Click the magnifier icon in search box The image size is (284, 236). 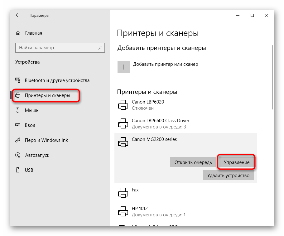pos(100,48)
